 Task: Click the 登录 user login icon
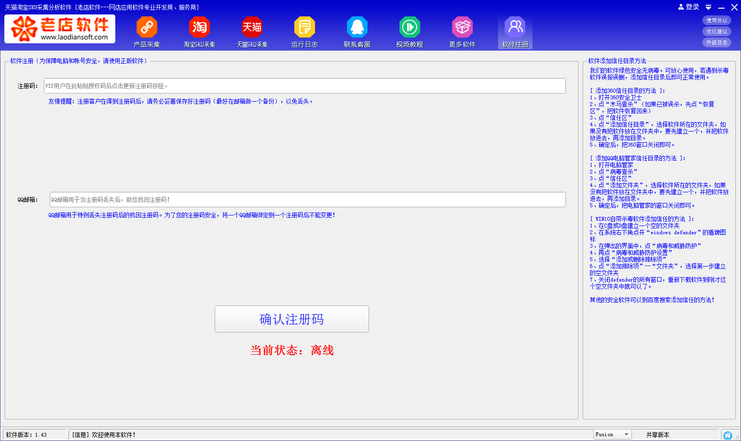688,7
